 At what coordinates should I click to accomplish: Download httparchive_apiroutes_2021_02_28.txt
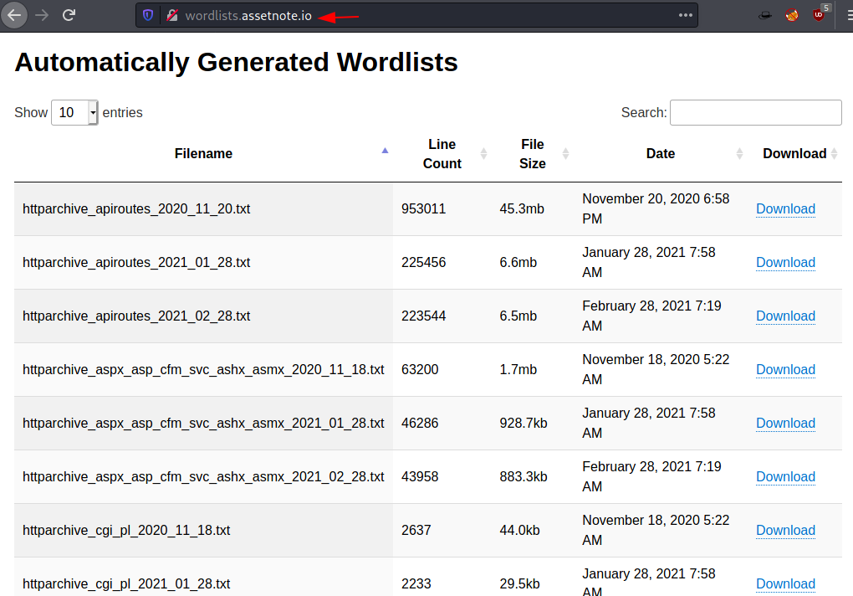pyautogui.click(x=785, y=316)
